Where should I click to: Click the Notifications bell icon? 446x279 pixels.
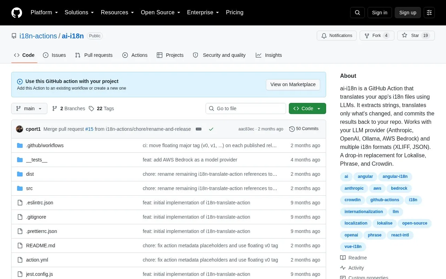click(324, 36)
